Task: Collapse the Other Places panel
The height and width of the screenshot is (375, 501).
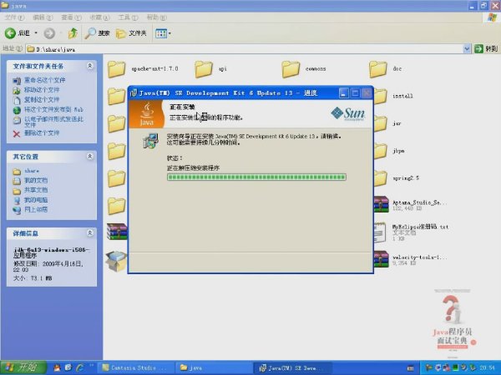Action: tap(90, 157)
